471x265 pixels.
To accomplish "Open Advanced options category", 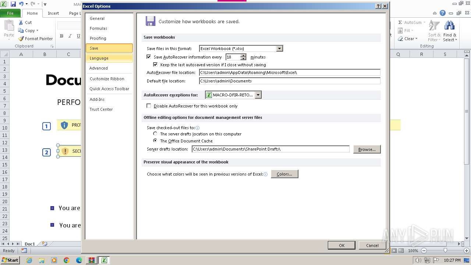I will (x=109, y=68).
